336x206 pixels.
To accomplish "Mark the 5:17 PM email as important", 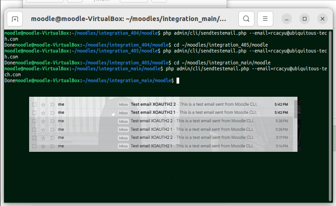I will (52, 138).
